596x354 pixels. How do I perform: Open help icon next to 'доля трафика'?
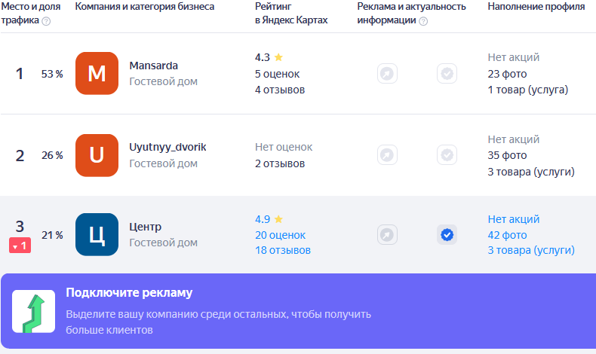point(46,21)
